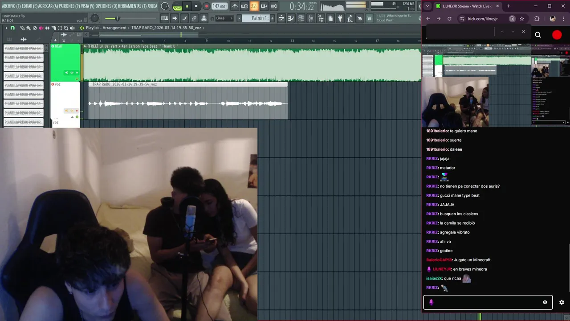Pause playback in FL Studio
This screenshot has width=570, height=321.
tap(187, 6)
